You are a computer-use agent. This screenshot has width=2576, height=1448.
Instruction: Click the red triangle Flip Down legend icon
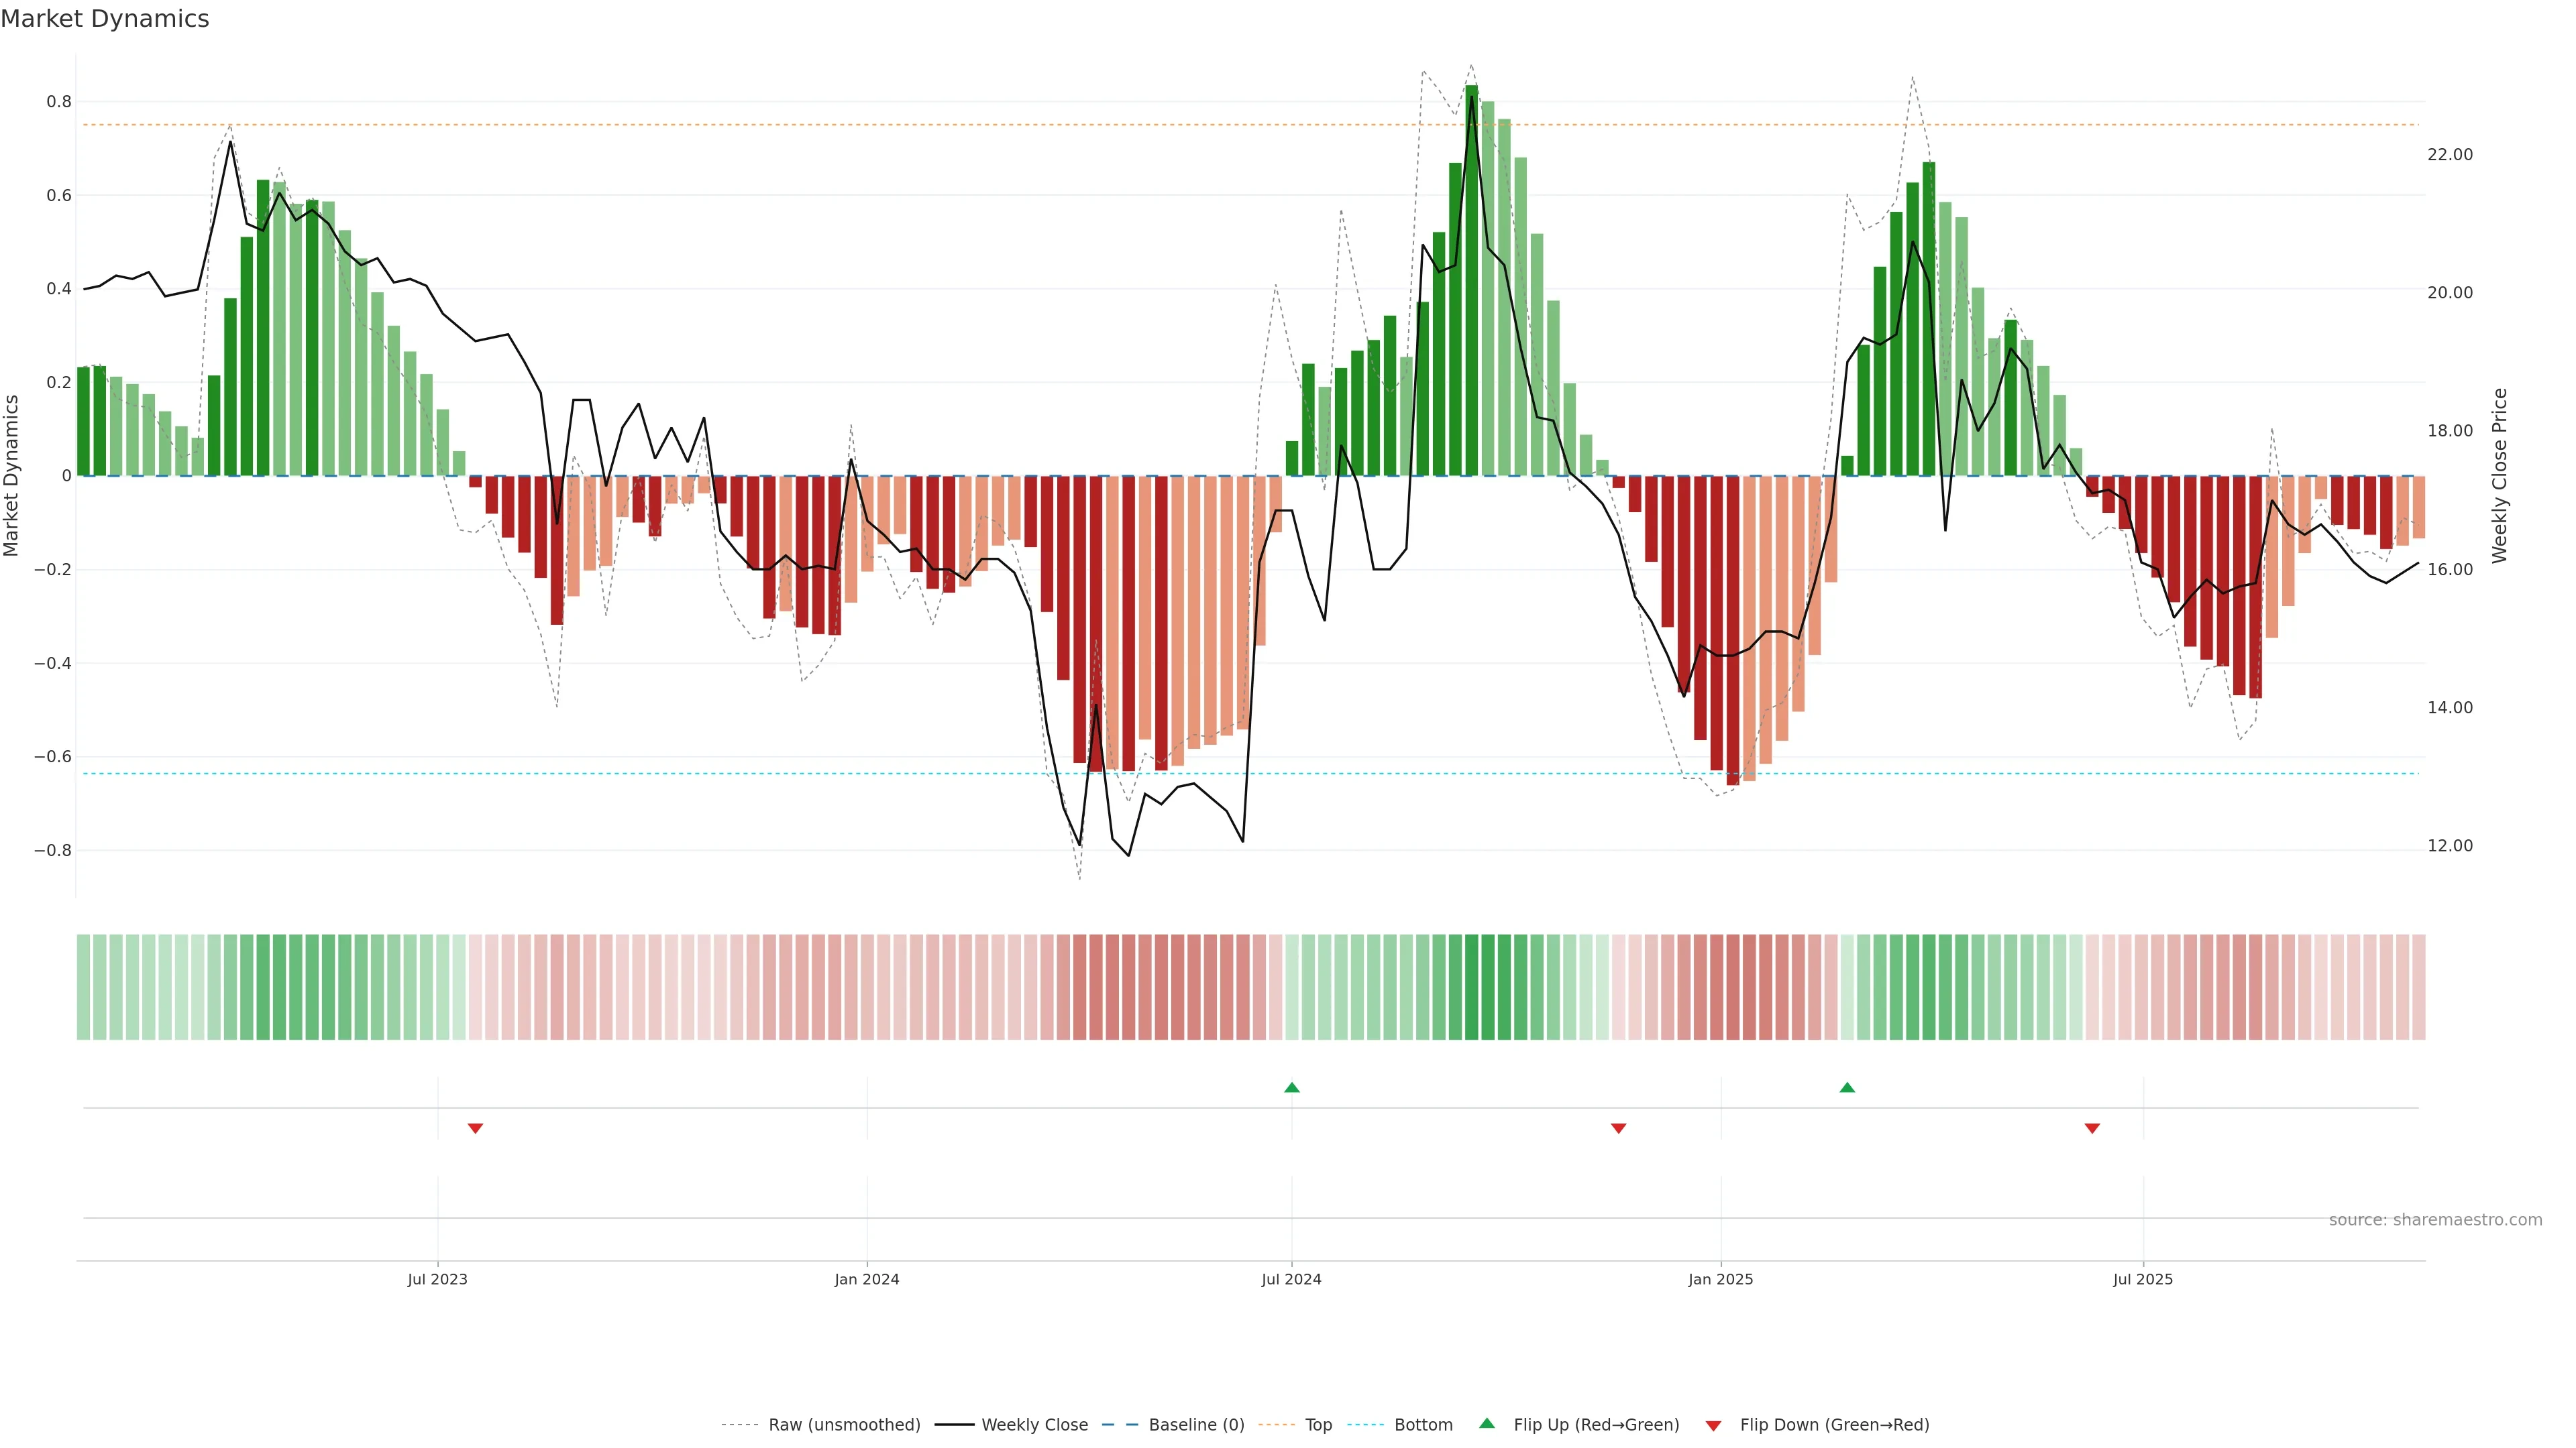[1713, 1426]
